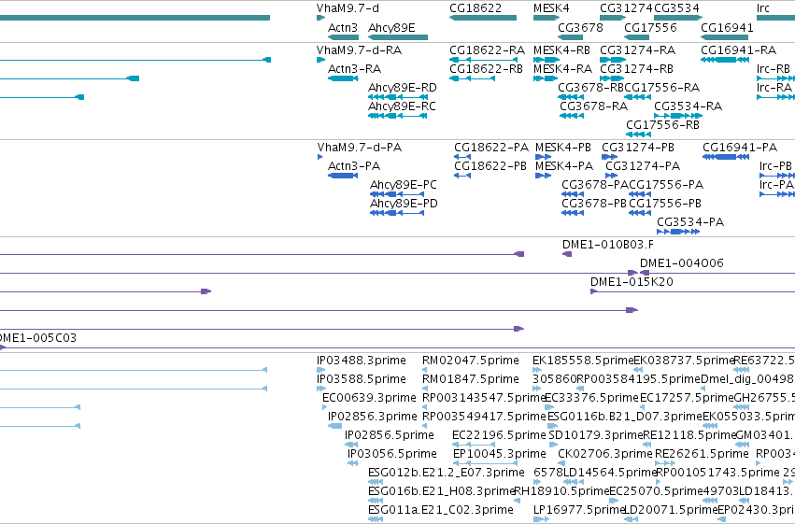Click the MESK4-PB protein label

[563, 148]
